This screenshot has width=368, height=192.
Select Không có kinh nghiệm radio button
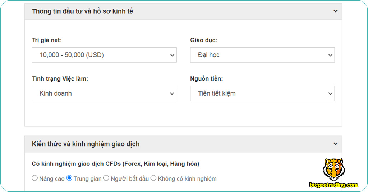click(153, 178)
